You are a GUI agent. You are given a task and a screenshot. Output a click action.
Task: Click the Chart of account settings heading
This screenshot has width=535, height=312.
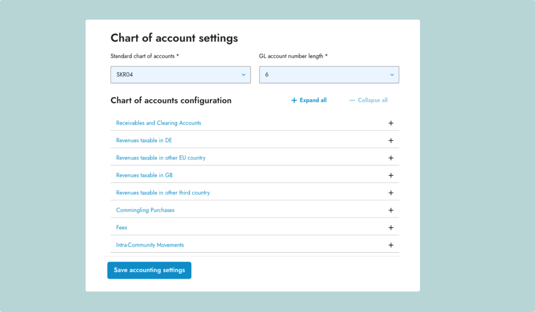174,38
